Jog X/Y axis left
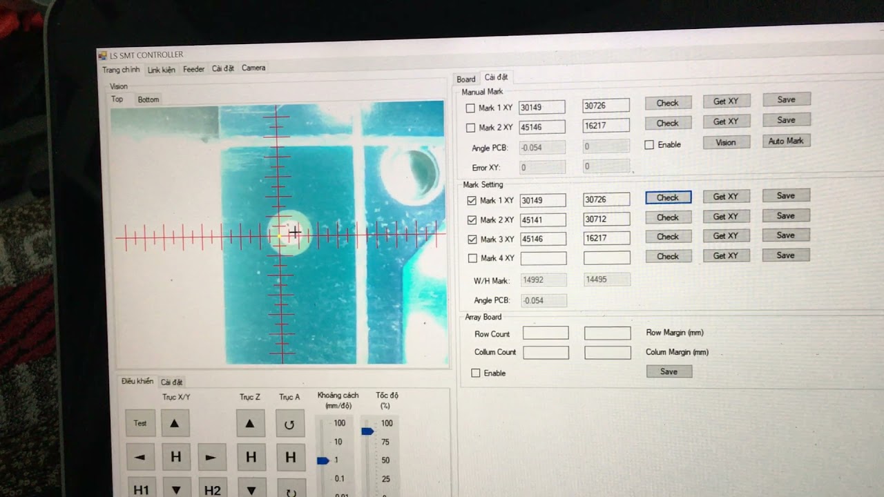884x497 pixels. (x=141, y=457)
